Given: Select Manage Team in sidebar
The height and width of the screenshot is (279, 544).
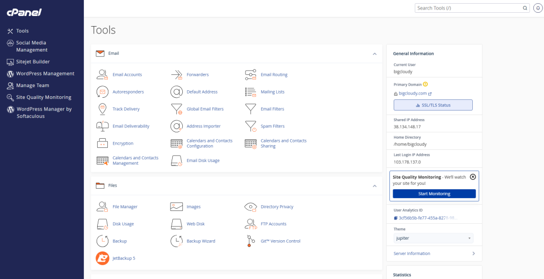Looking at the screenshot, I should tap(28, 86).
